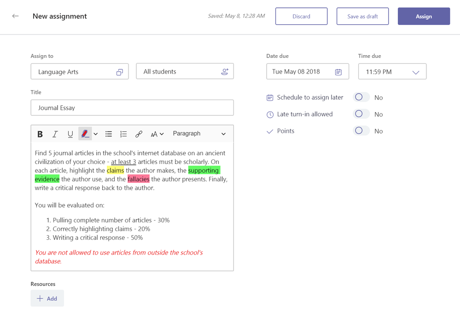Open the due date calendar icon
The width and height of the screenshot is (460, 312).
pyautogui.click(x=338, y=72)
